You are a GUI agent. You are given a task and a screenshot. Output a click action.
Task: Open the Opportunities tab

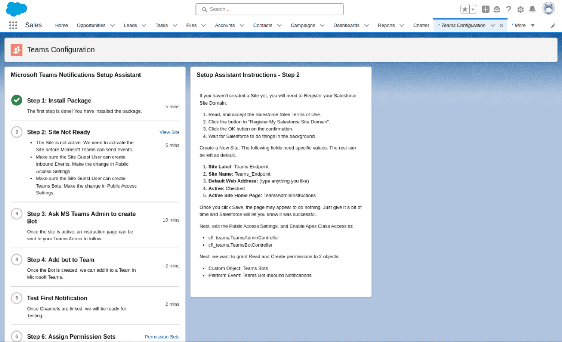[x=91, y=25]
